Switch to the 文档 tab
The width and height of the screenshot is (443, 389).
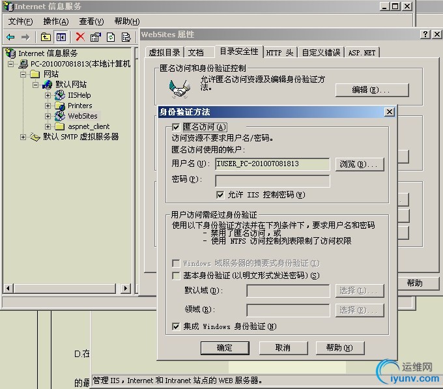click(199, 53)
